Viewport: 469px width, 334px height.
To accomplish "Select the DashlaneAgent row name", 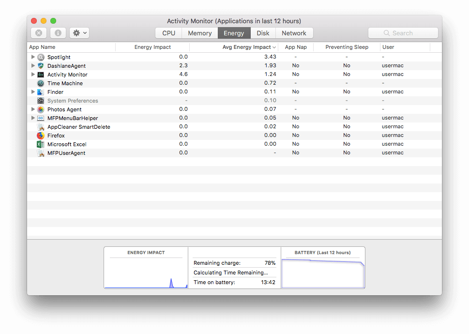I will click(x=66, y=66).
